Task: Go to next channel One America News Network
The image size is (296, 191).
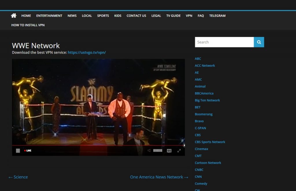Action: [x=159, y=177]
